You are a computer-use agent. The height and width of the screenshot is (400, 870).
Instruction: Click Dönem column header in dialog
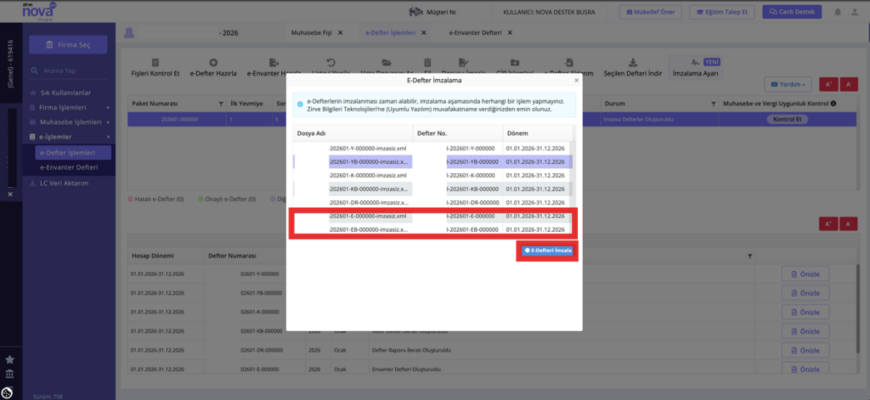(x=537, y=133)
